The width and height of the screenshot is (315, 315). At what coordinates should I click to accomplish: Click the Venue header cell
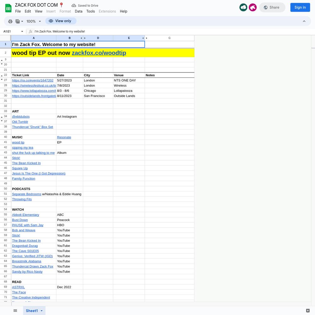point(129,75)
